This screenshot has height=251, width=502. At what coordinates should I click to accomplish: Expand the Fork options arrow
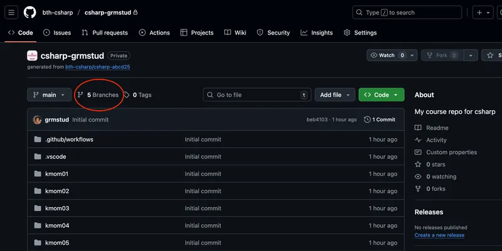coord(471,55)
